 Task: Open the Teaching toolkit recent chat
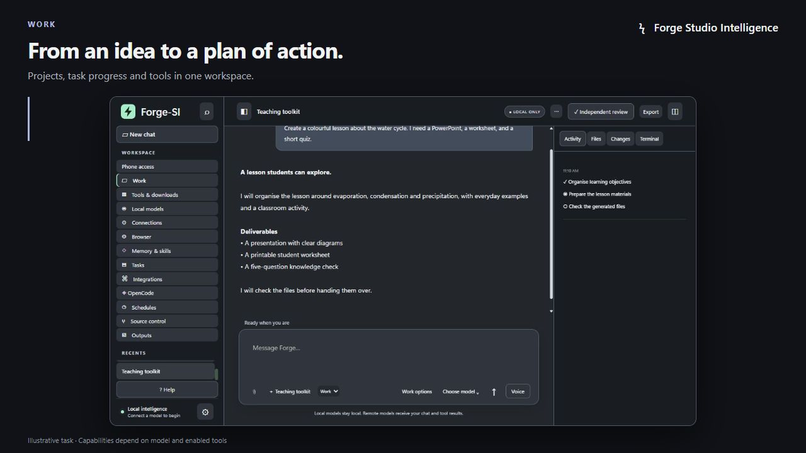point(165,371)
